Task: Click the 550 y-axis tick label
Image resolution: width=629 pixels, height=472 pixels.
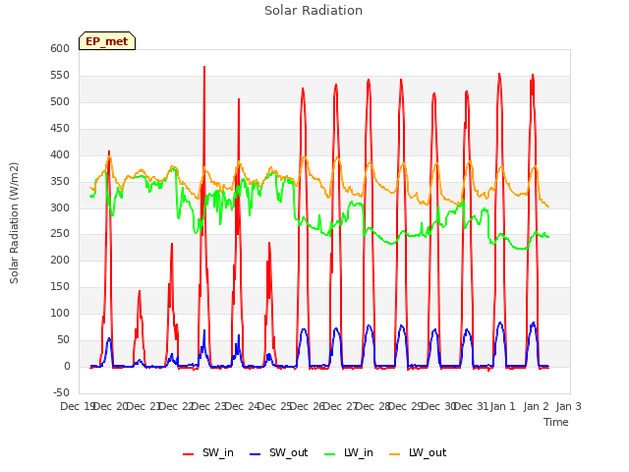Action: (60, 76)
